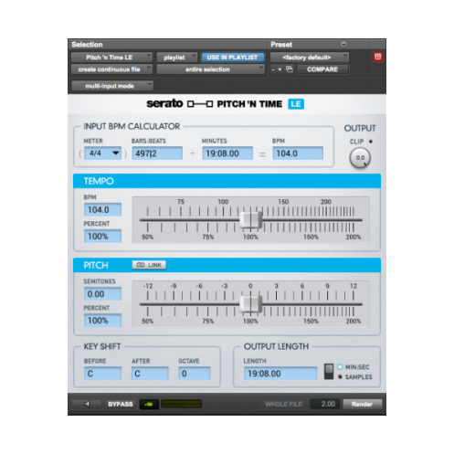Screen dimensions: 454x454
Task: Click the 150% mark on the tempo slider
Action: (311, 237)
